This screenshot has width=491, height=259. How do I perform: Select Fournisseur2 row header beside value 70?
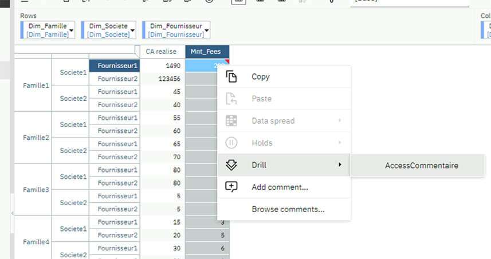click(x=115, y=157)
